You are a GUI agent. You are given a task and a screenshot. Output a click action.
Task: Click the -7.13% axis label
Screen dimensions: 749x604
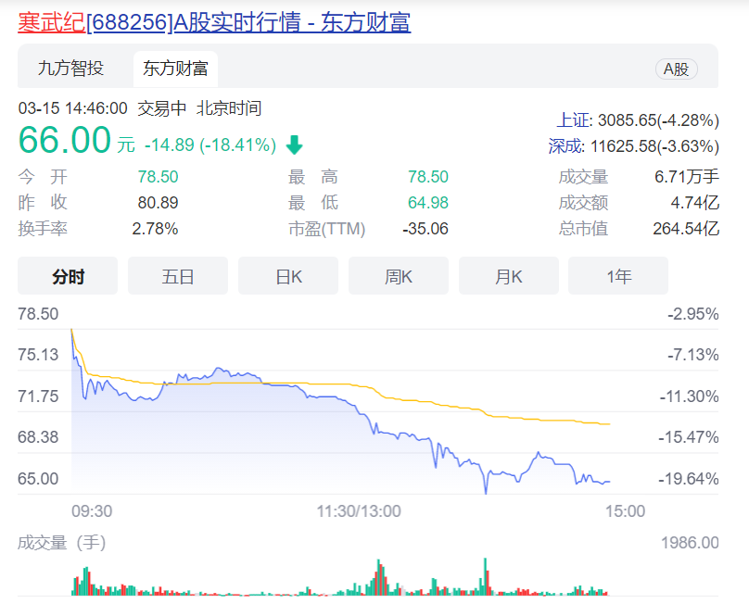(693, 355)
